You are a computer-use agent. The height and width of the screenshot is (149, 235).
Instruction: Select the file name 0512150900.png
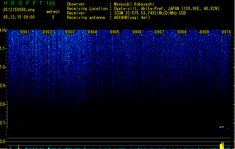19,10
